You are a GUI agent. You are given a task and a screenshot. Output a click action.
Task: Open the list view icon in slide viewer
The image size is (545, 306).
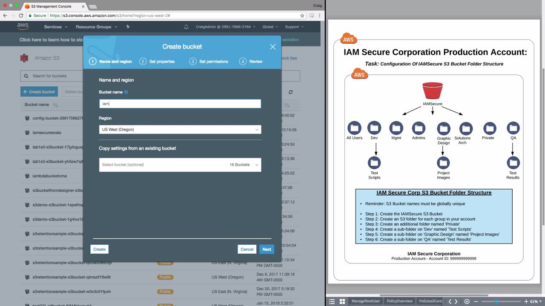pos(332,301)
